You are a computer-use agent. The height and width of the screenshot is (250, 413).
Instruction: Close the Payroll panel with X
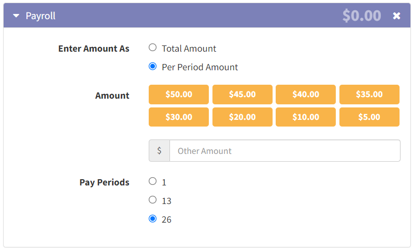pos(396,16)
